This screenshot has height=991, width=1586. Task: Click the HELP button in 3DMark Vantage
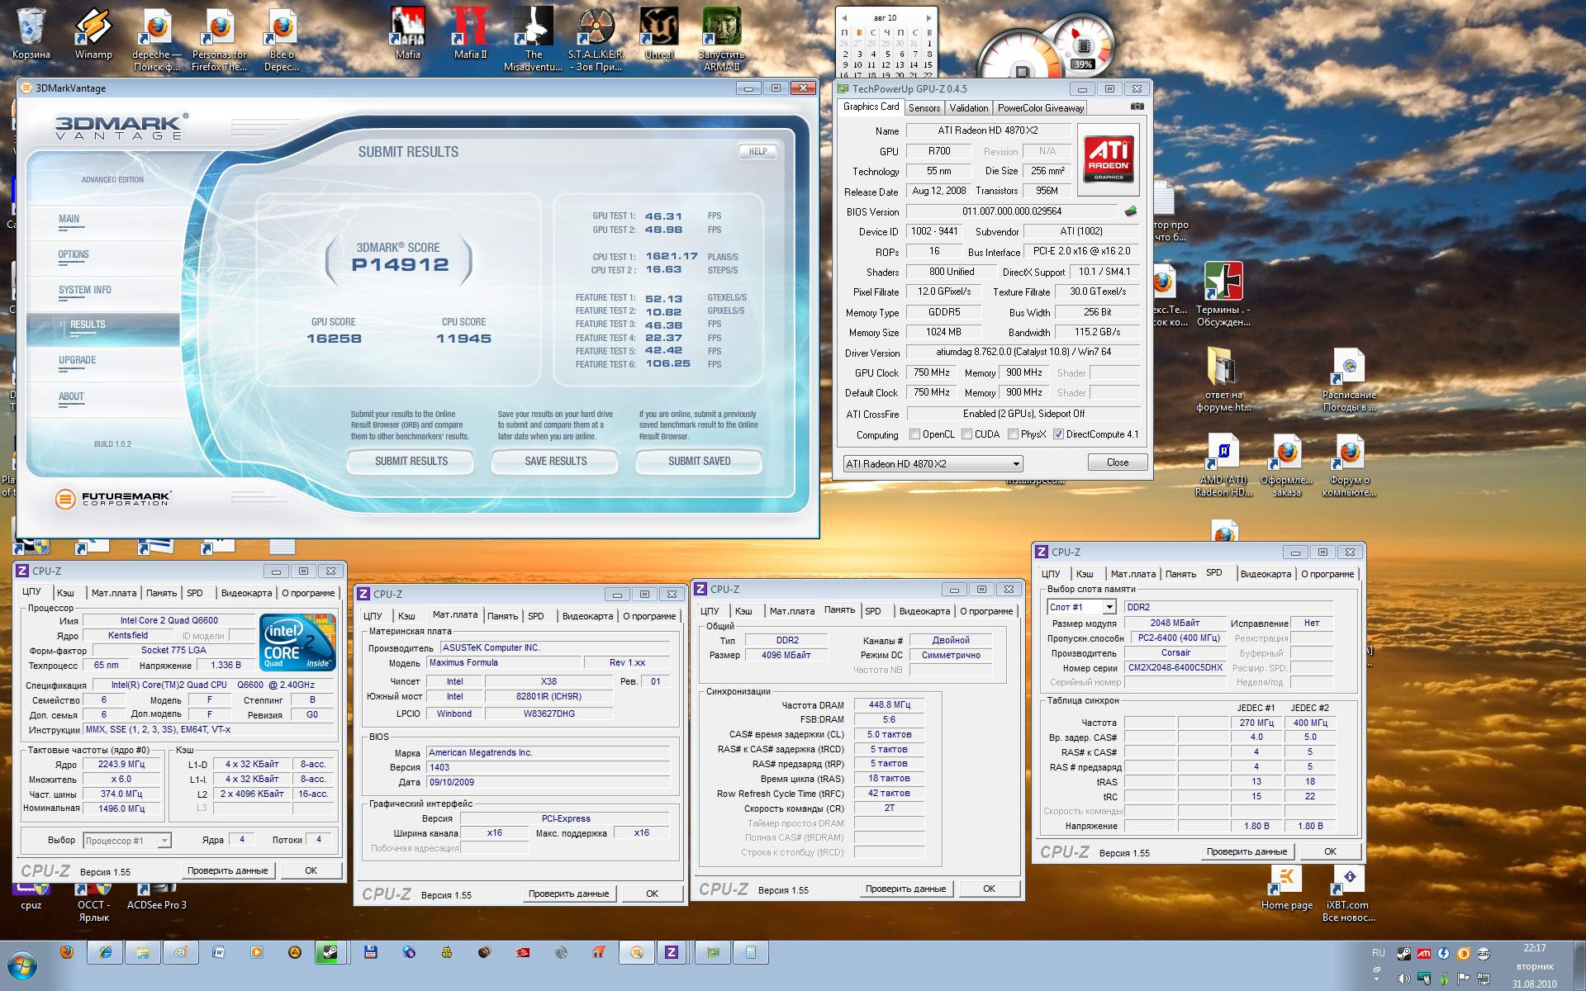coord(757,151)
